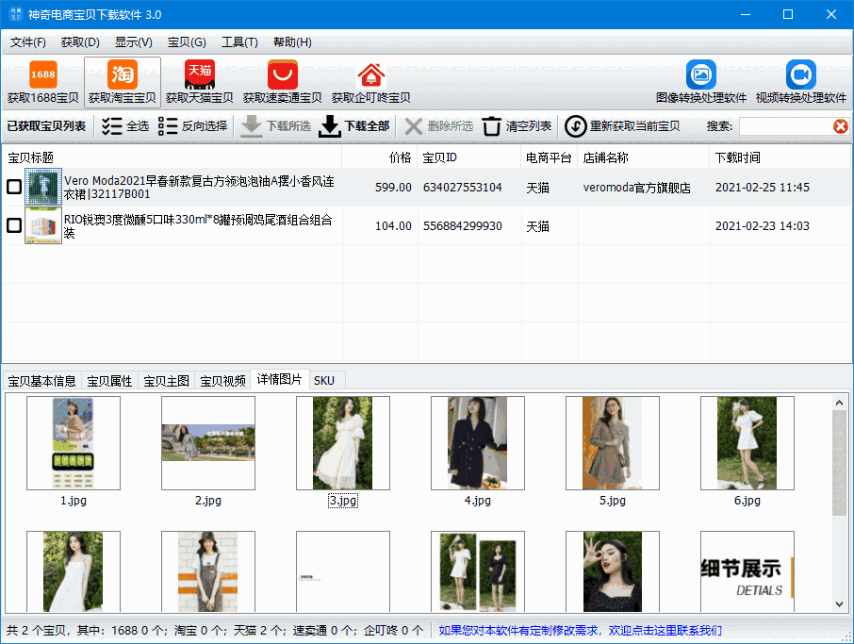Click the 1688 product fetch icon

pyautogui.click(x=43, y=74)
